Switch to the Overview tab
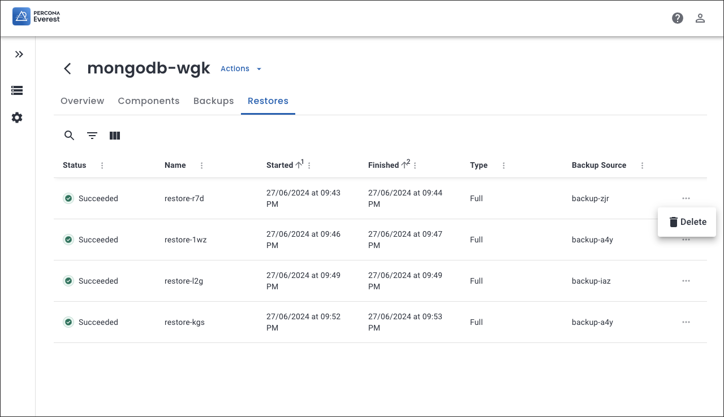This screenshot has width=724, height=417. point(82,101)
